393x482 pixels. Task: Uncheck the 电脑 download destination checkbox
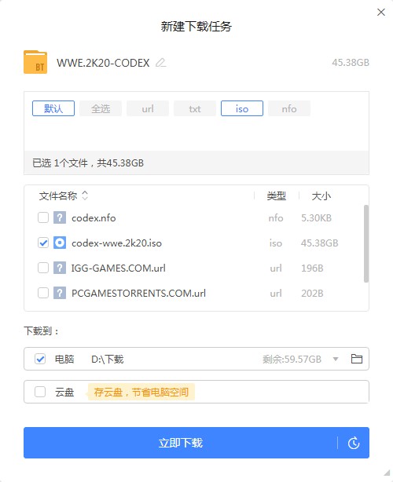40,359
